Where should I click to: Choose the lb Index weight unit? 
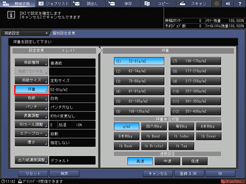tap(181, 136)
